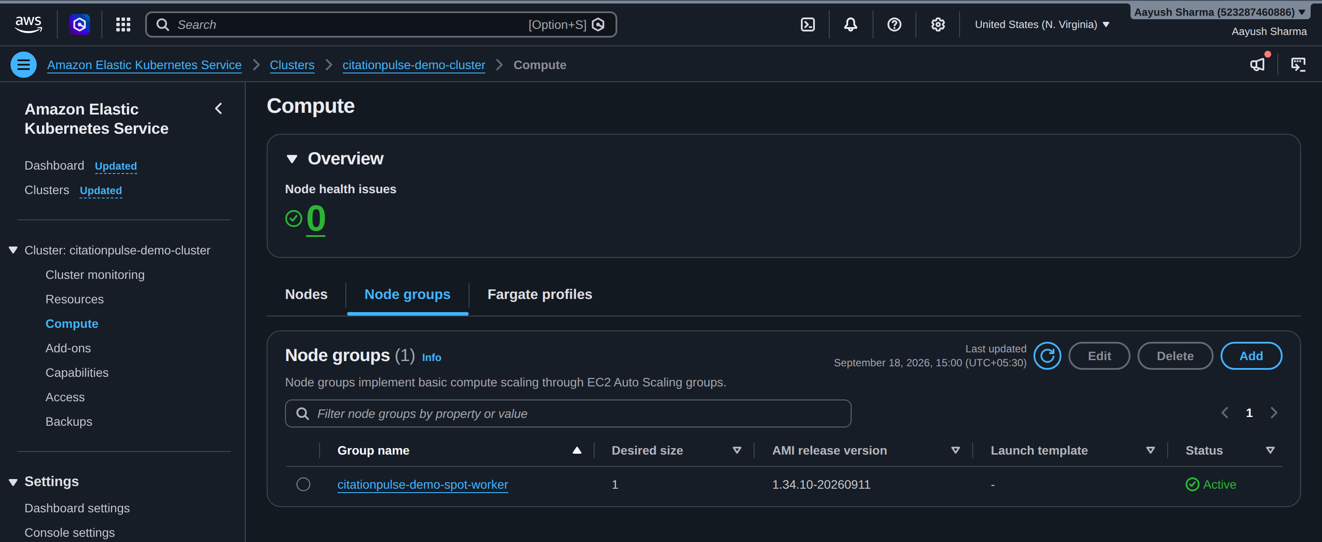The height and width of the screenshot is (542, 1322).
Task: Open Console settings
Action: (70, 533)
